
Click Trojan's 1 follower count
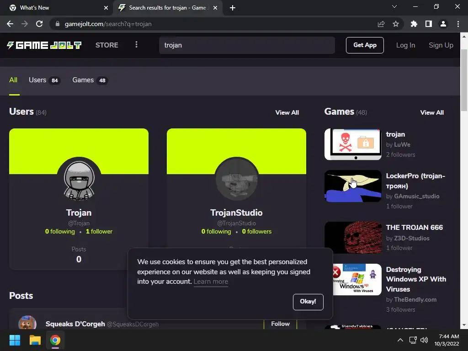click(99, 231)
